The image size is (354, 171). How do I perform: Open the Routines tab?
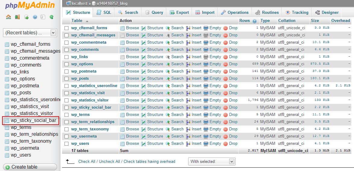267,13
